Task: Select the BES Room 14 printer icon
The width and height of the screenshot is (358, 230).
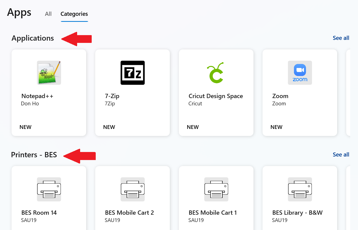Action: pos(49,189)
